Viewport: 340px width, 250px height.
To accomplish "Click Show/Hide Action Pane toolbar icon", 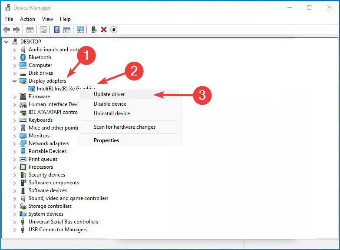I will (67, 30).
